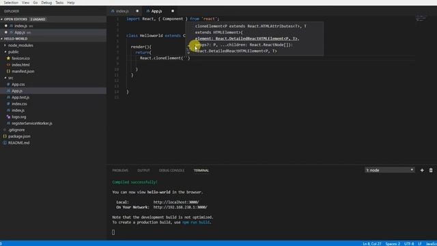Screen dimensions: 437x246
Task: Click the '2 UNSAVED' badge
Action: [x=38, y=19]
